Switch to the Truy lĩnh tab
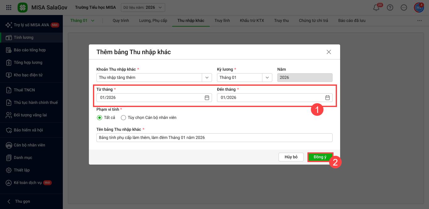 222,21
